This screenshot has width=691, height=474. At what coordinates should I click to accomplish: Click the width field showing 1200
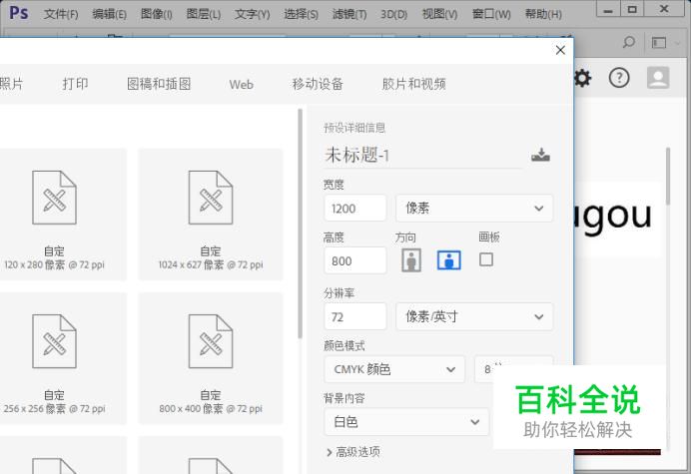coord(355,208)
